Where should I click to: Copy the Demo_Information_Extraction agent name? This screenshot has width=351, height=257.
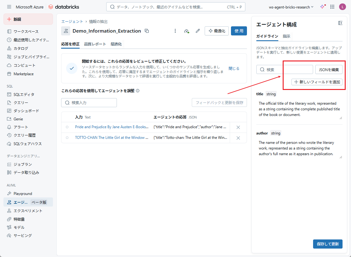[147, 31]
